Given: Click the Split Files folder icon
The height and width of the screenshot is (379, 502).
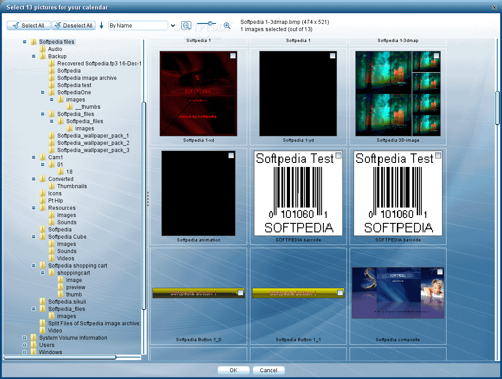Looking at the screenshot, I should (42, 323).
